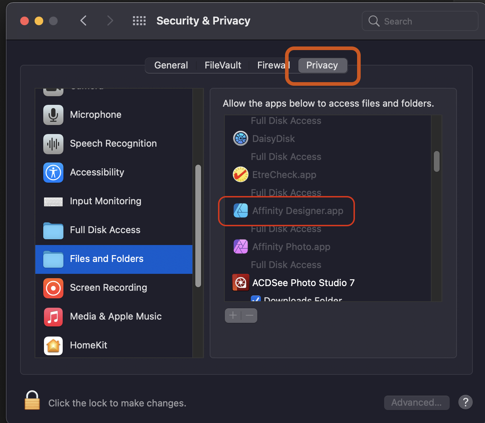Click the help question mark button

click(466, 402)
